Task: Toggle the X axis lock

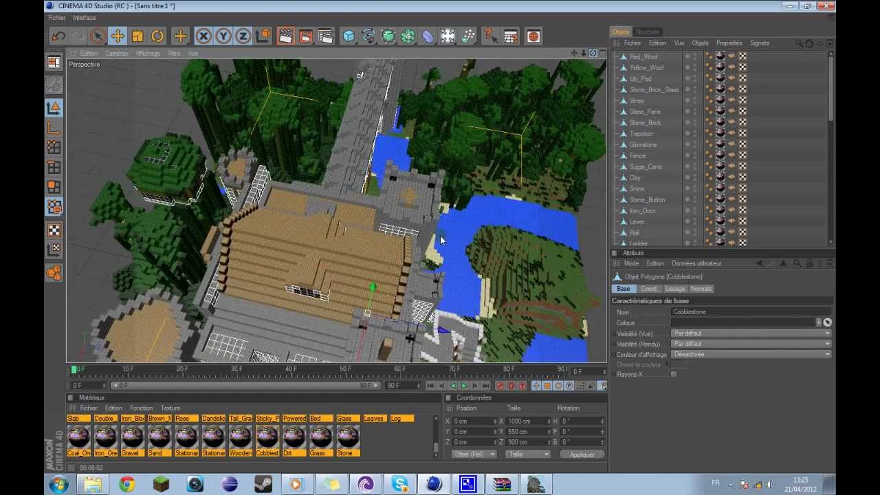Action: 203,36
